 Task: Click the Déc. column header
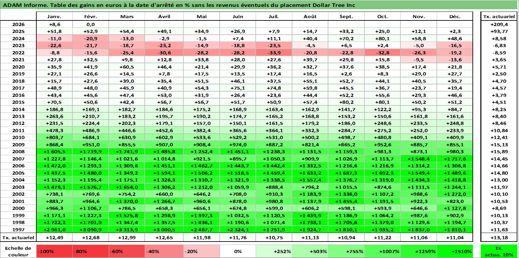pyautogui.click(x=455, y=16)
